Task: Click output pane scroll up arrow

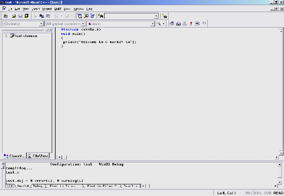Action: tap(280, 164)
